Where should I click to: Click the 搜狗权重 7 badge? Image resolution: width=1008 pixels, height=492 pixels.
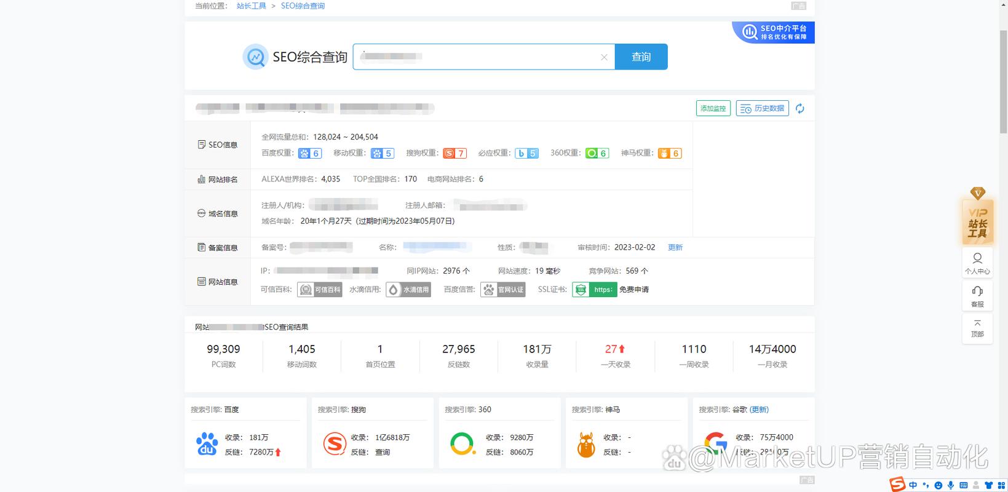point(455,153)
